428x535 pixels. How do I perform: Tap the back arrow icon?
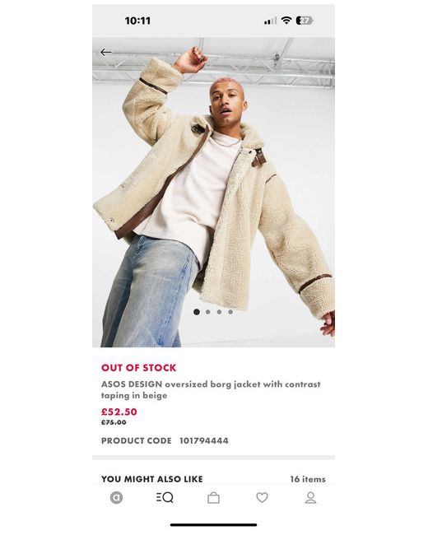coord(106,52)
